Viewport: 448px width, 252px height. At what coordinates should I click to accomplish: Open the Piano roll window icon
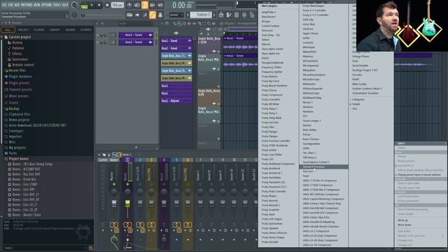[229, 15]
